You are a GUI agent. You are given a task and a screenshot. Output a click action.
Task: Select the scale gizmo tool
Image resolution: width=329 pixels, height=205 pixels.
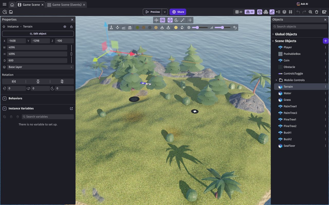[182, 20]
